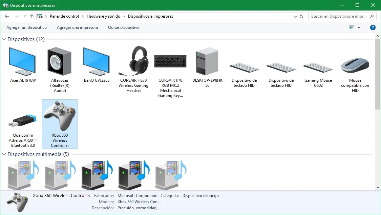Click Microsoft Corporation manufacturer value

coord(137,196)
